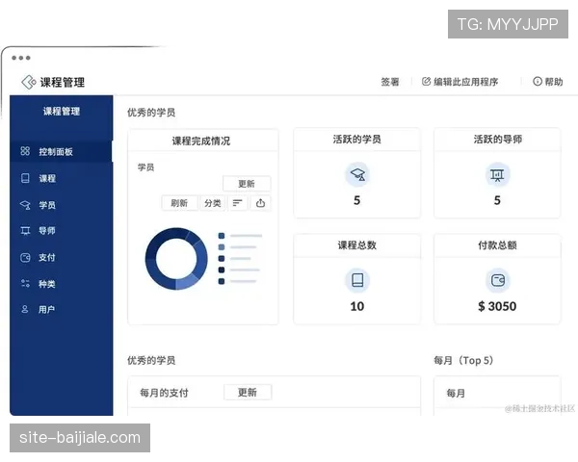Click the 活跃的学员 card title

click(356, 140)
